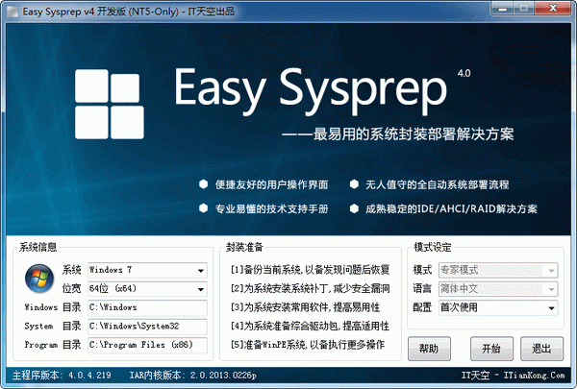Screen dimensions: 577x389
Task: Open the 配置 首次使用 dropdown
Action: [x=498, y=307]
